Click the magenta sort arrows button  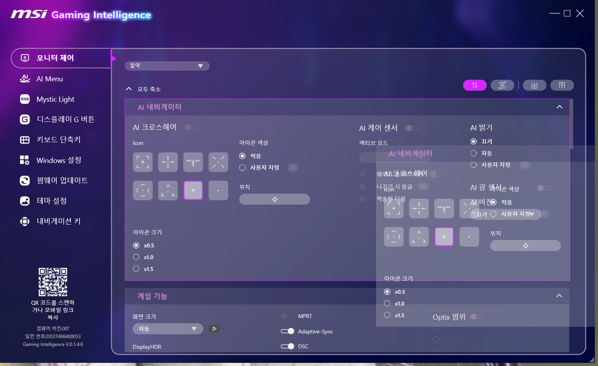click(475, 85)
